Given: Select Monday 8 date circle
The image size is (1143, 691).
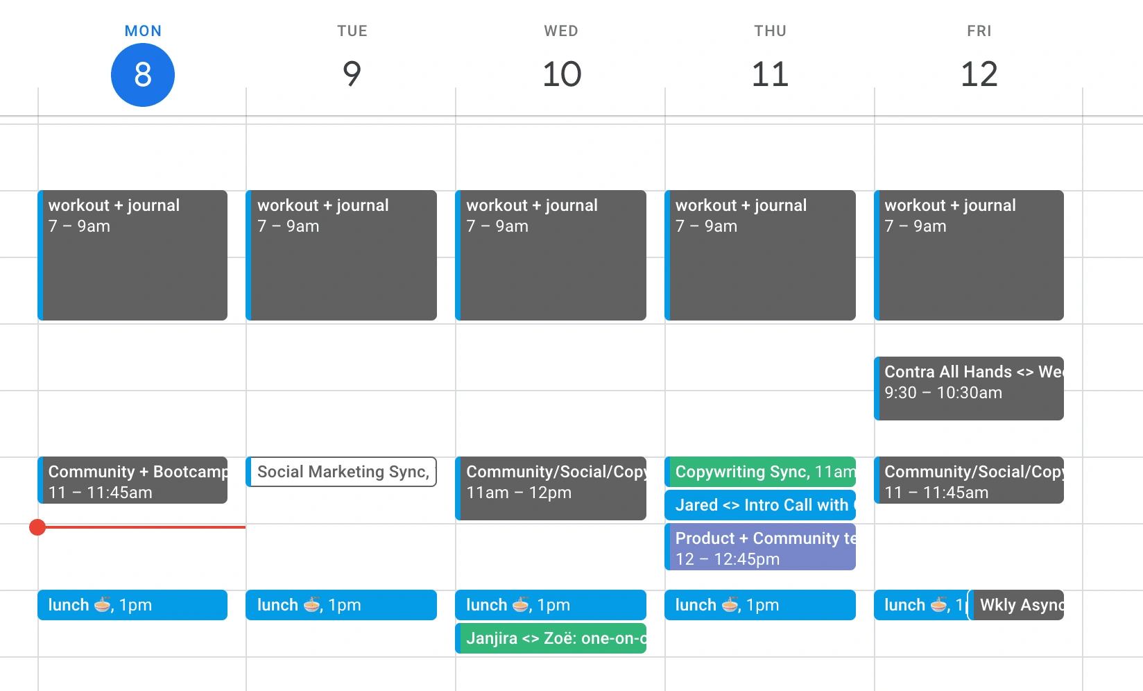Looking at the screenshot, I should 143,75.
